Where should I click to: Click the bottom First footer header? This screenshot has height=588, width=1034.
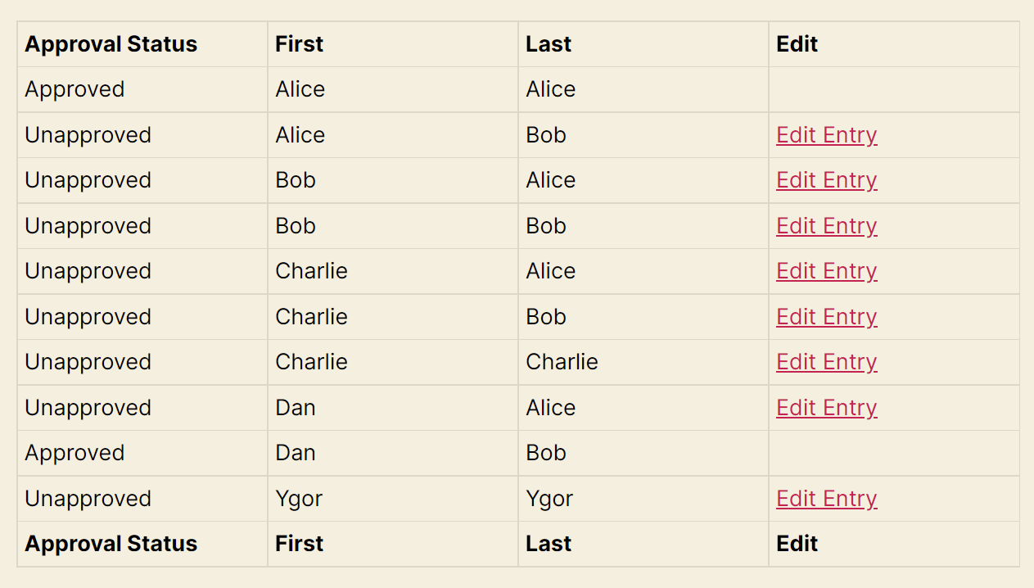click(x=299, y=544)
